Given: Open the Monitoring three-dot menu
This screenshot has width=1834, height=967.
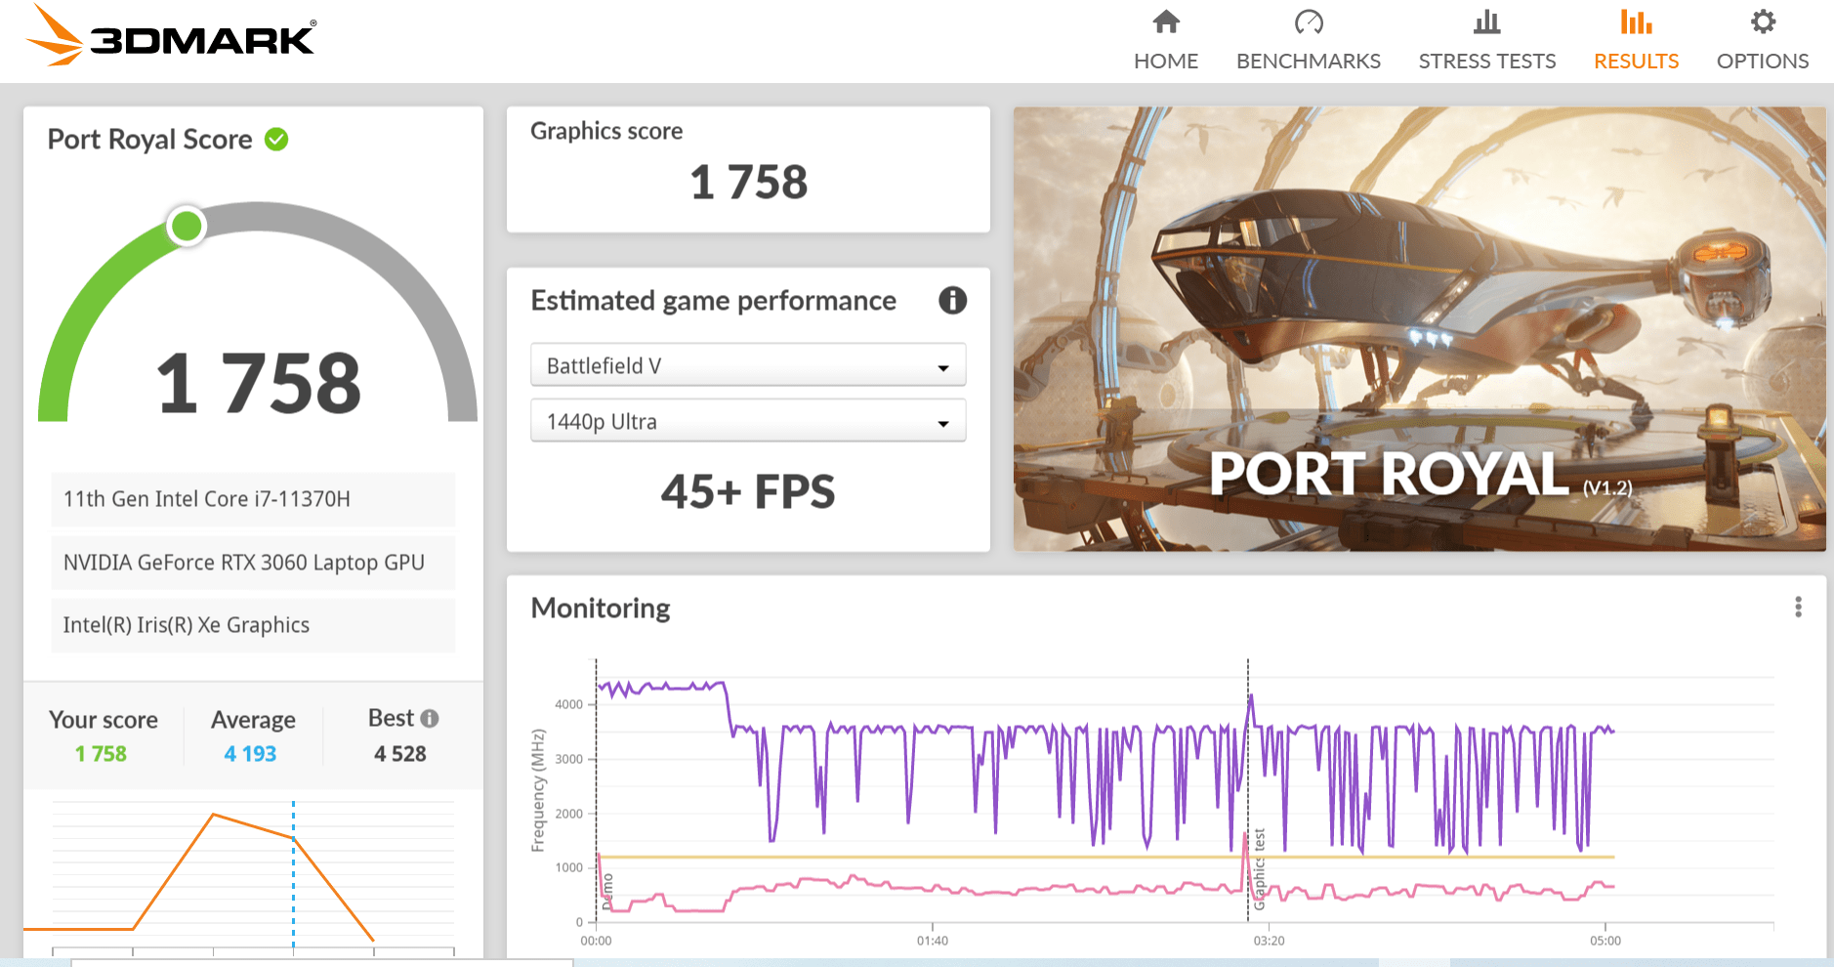Looking at the screenshot, I should pos(1798,608).
